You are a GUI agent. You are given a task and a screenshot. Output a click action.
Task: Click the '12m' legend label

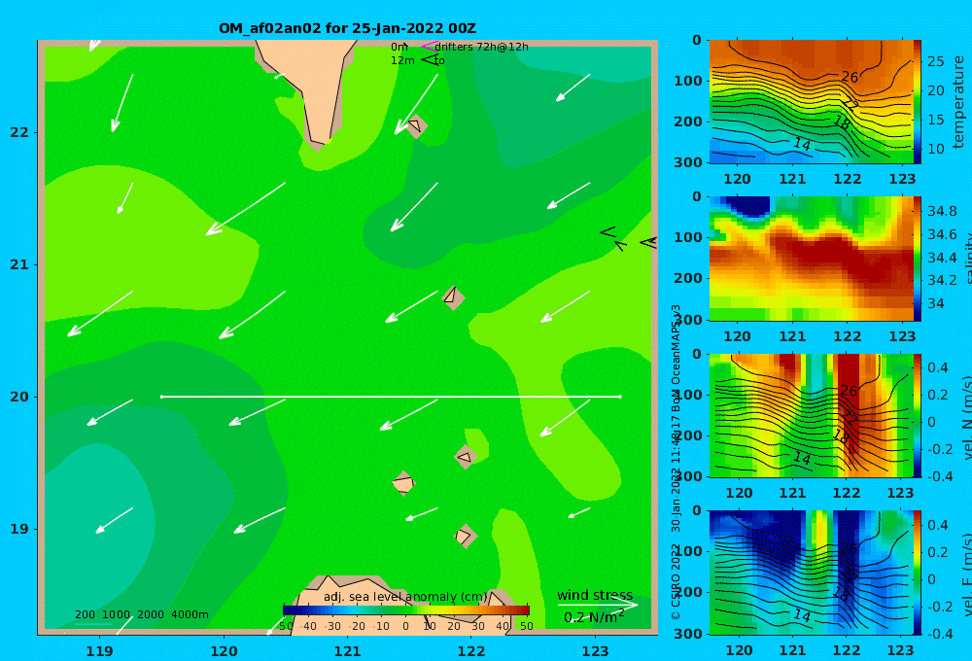[402, 61]
